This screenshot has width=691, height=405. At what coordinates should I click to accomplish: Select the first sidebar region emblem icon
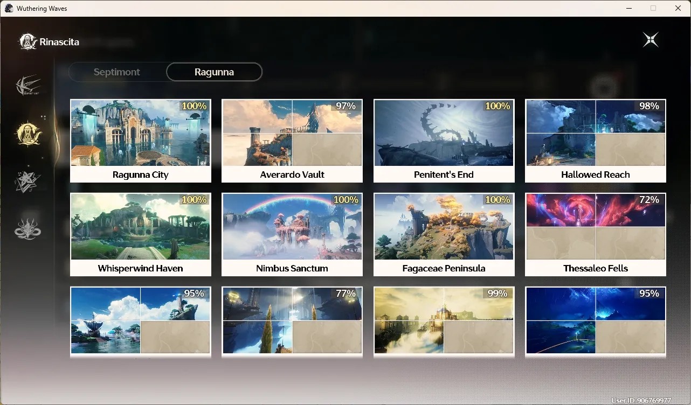click(28, 86)
